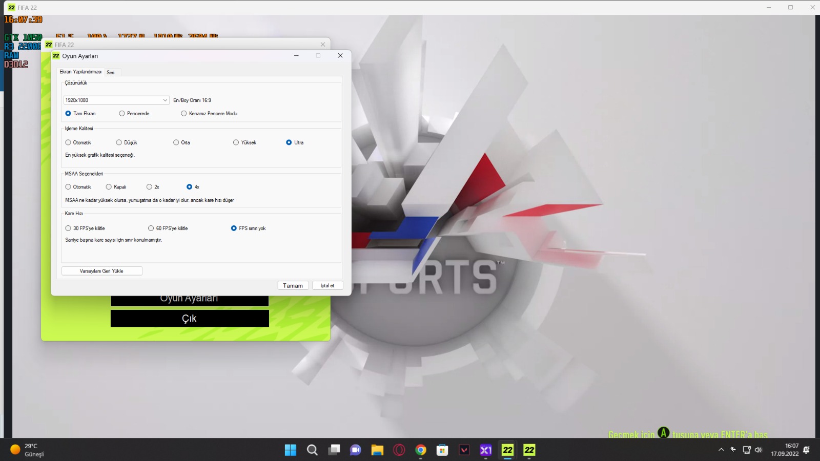Open the volume tray icon
Viewport: 820px width, 461px height.
pos(758,450)
